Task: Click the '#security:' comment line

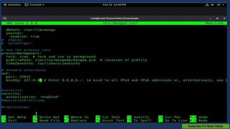Action: [x=13, y=90]
